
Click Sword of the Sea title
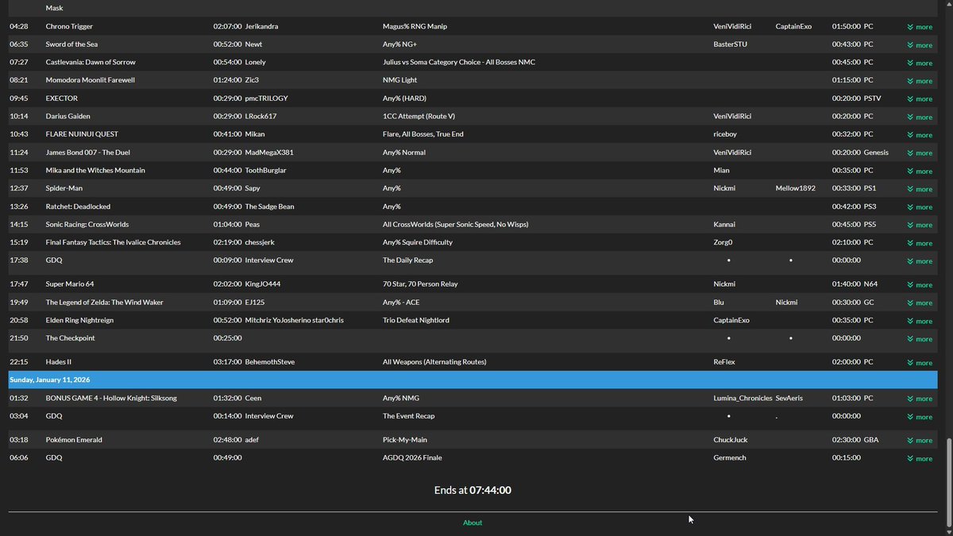71,44
